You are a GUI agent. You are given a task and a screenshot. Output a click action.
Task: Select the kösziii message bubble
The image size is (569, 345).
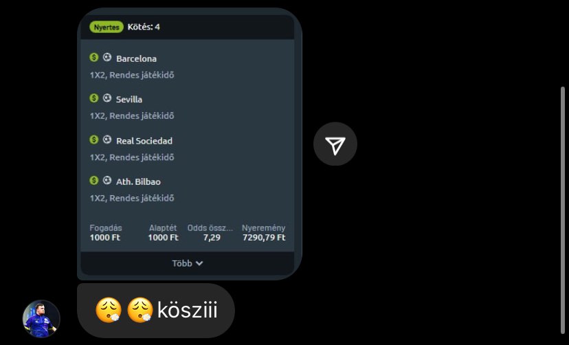156,311
